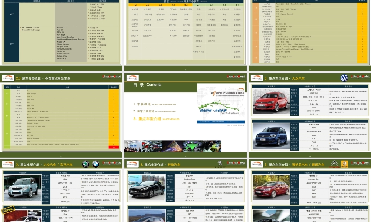Click the Citroën double-chevron logo

(334, 164)
